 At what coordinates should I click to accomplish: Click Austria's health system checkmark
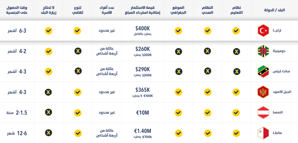207,112
